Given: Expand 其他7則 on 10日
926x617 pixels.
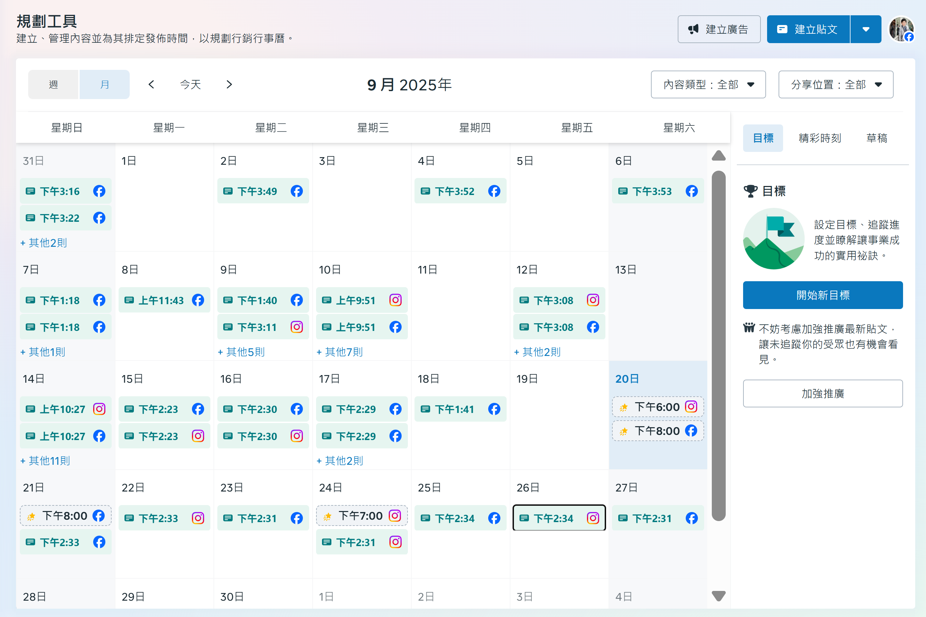Looking at the screenshot, I should (340, 352).
